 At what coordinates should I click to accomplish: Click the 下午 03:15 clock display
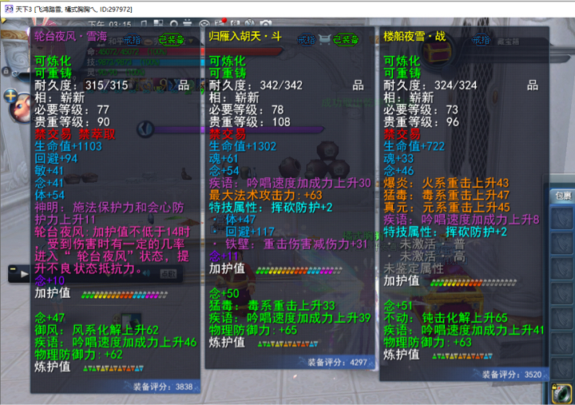tap(109, 25)
